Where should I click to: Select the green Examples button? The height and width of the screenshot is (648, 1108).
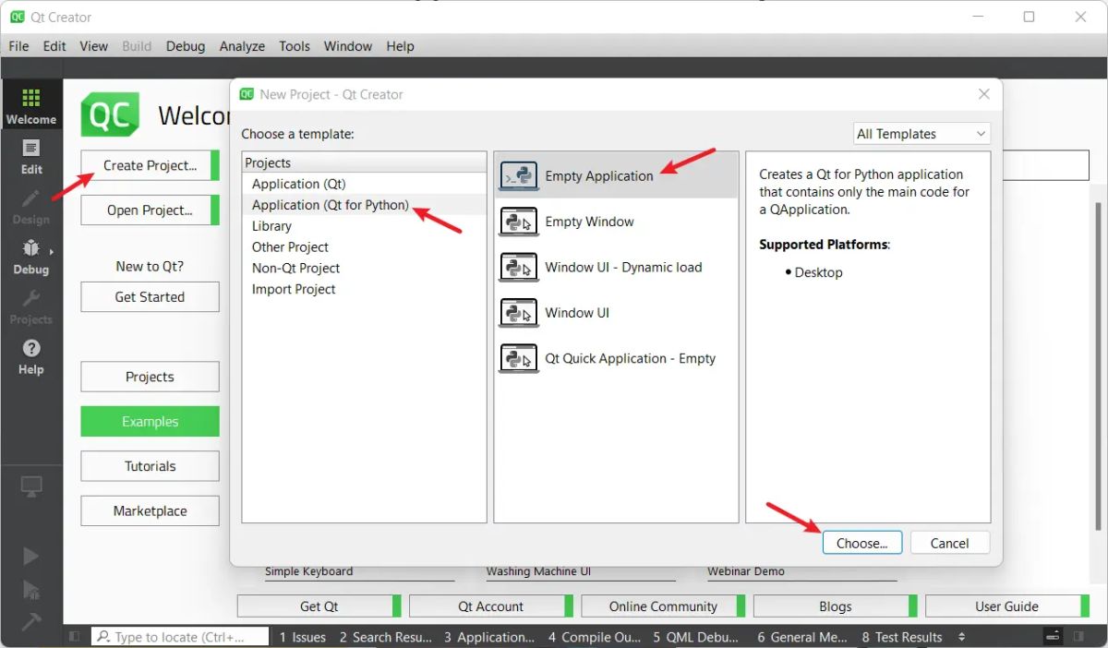[x=150, y=422]
